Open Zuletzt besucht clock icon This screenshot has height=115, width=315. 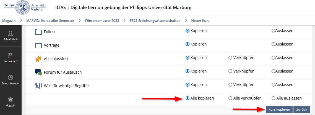11,80
